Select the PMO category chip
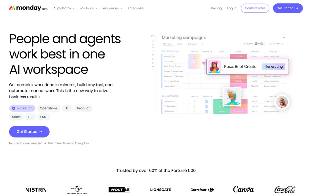The width and height of the screenshot is (312, 195). 44,117
